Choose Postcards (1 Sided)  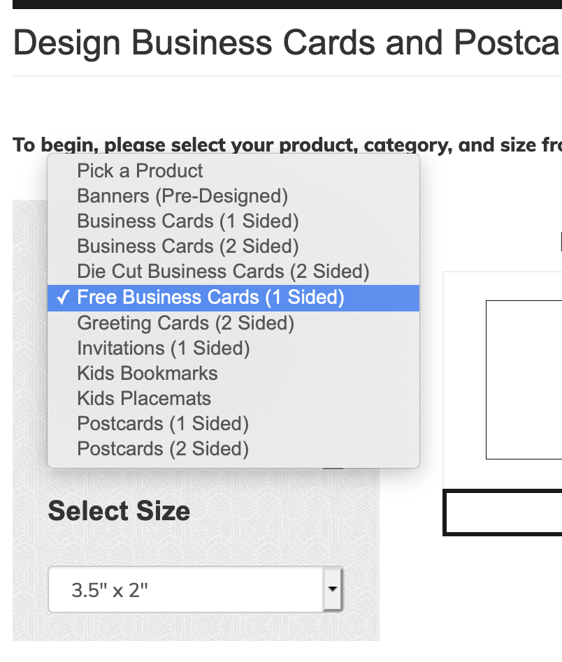[x=233, y=424]
